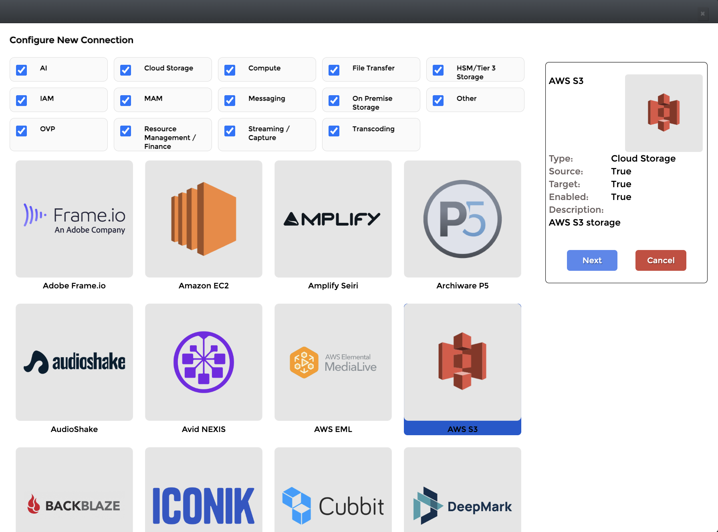Viewport: 718px width, 532px height.
Task: Toggle the Streaming / Capture checkbox
Action: [x=230, y=131]
